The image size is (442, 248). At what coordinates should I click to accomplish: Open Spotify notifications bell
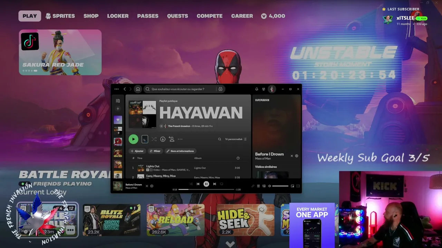[257, 89]
